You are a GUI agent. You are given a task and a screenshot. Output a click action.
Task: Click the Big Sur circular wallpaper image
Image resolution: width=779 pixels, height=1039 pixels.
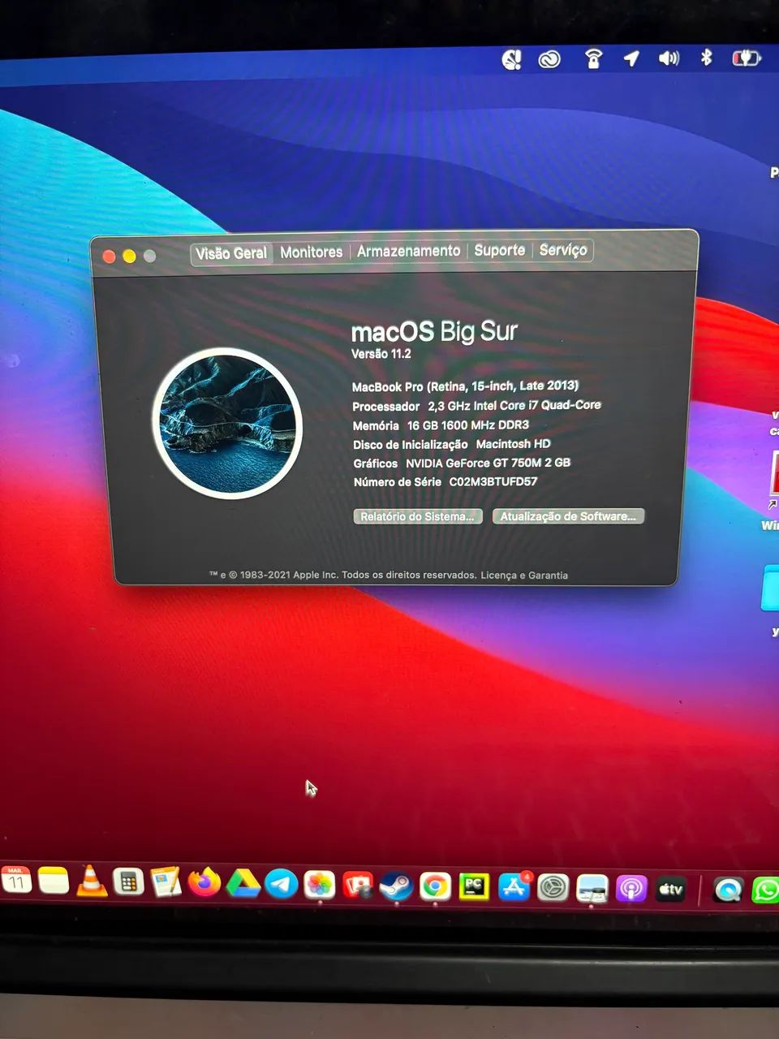click(227, 423)
